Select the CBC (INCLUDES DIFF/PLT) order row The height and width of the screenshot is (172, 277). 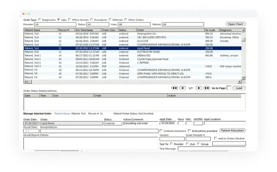[132, 37]
